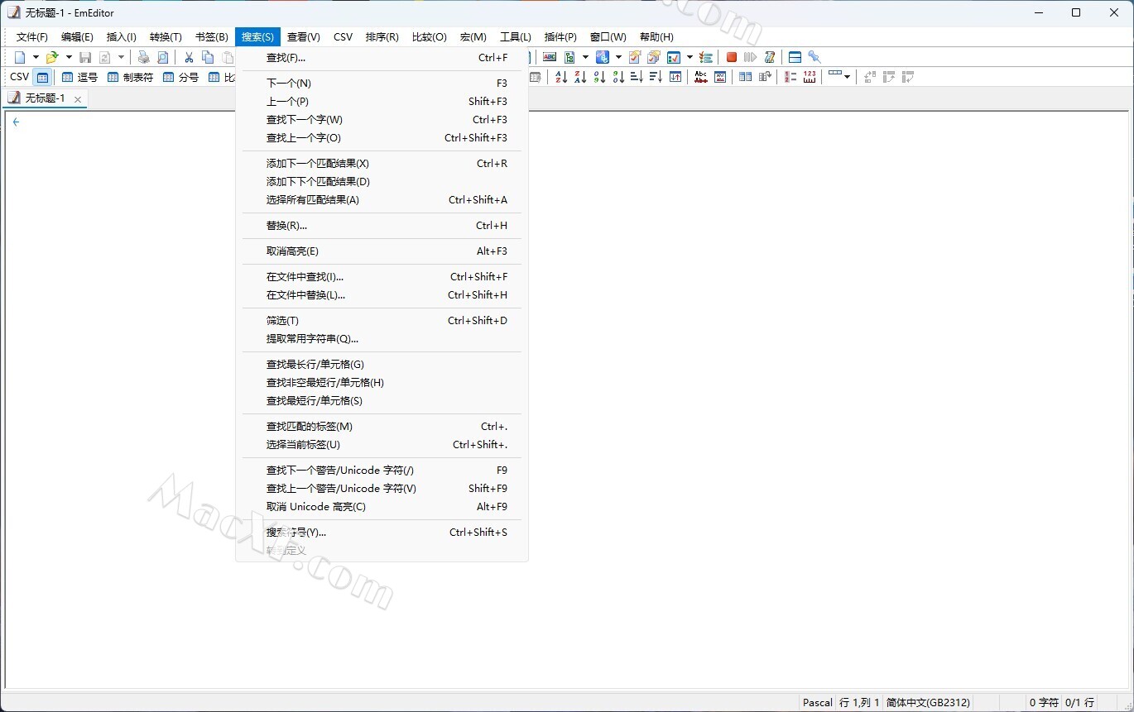Click the Run macro play icon
This screenshot has height=712, width=1134.
pos(750,57)
